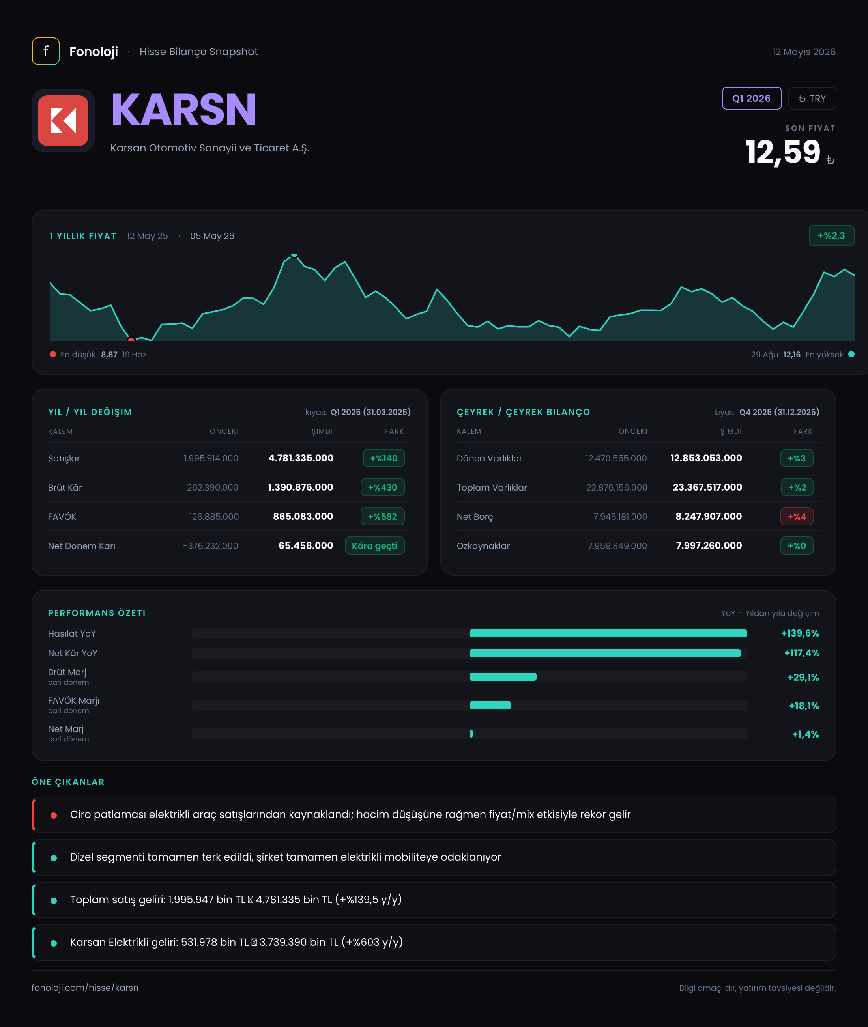The image size is (868, 1027).
Task: Click the 'PERFORMANS ÖZETI' heading
Action: click(97, 613)
